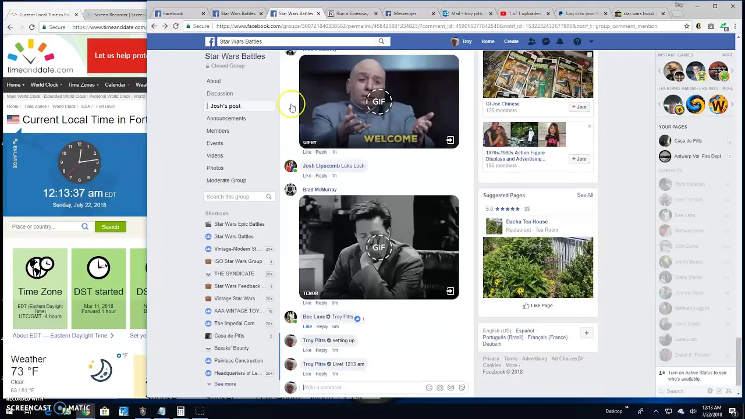Play the Tenor GIF from Brad McMurray
The height and width of the screenshot is (419, 745).
tap(379, 247)
